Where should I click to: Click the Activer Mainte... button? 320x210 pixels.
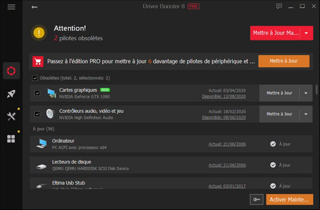(x=290, y=199)
